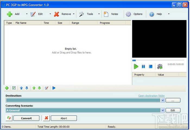Expand the Help dropdown arrow

click(169, 14)
